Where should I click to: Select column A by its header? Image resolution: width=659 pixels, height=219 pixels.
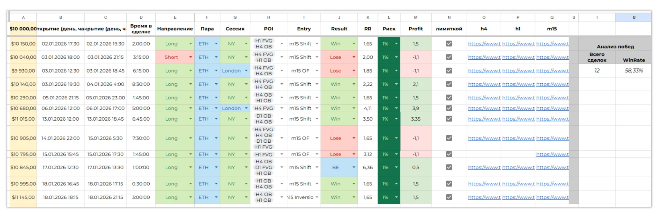coord(23,17)
